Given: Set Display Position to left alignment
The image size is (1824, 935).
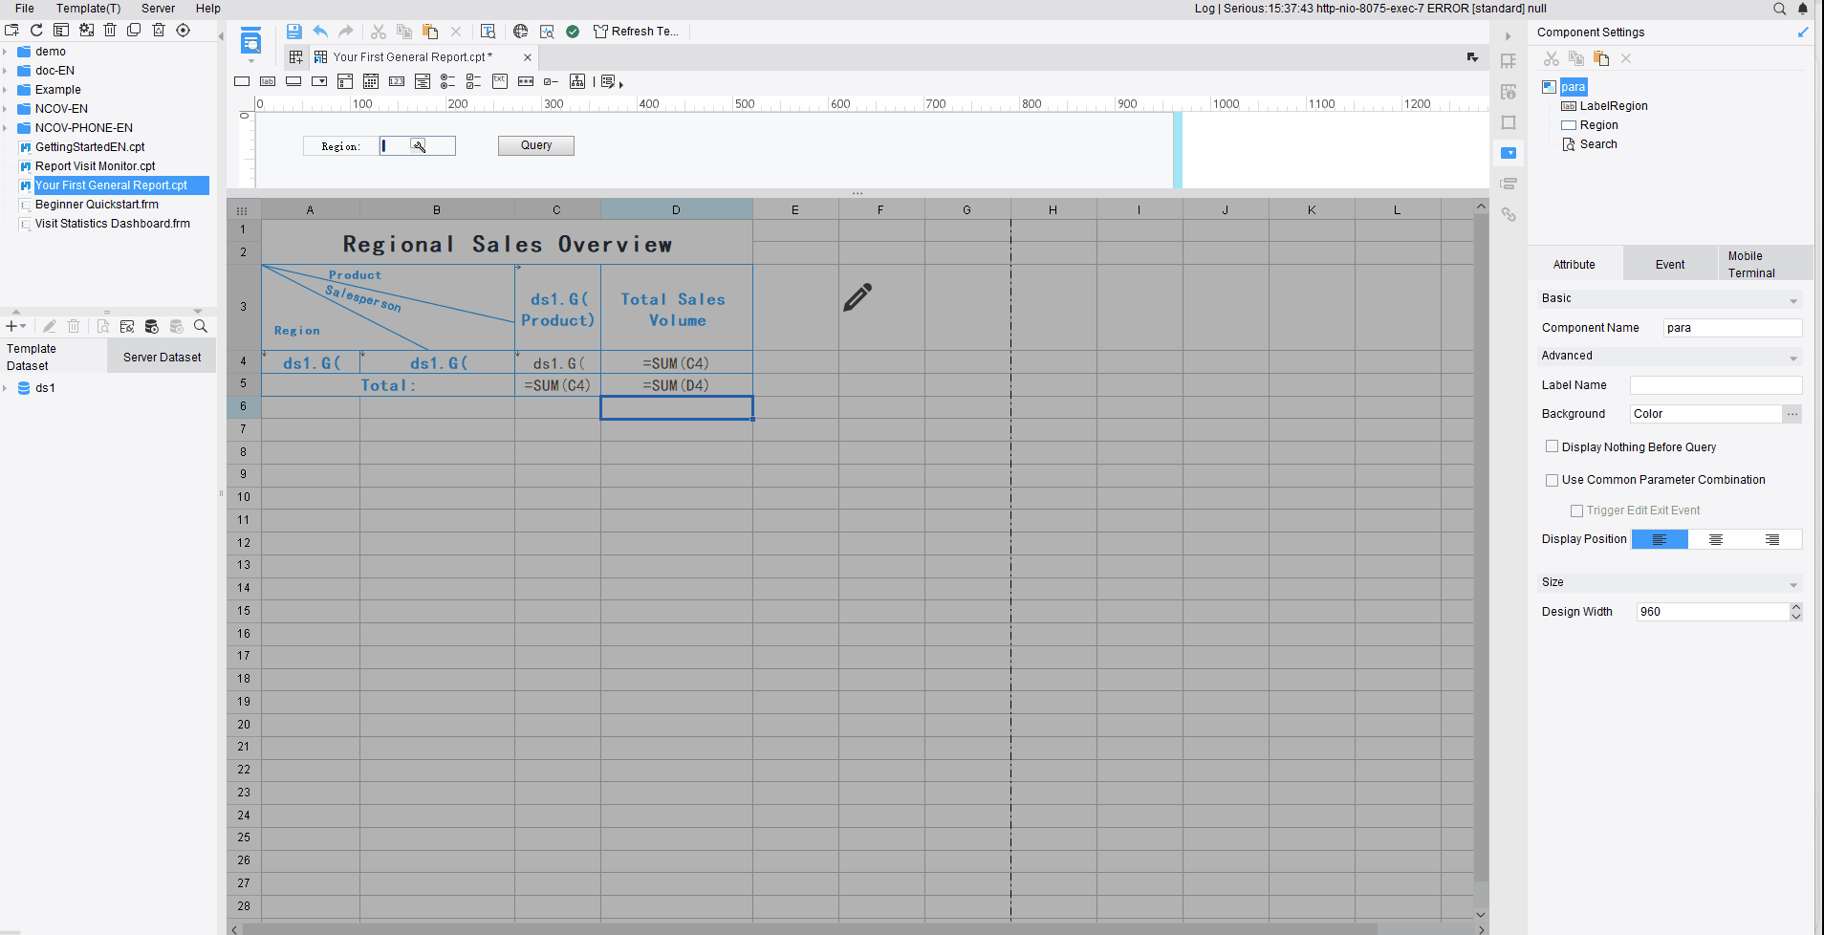Looking at the screenshot, I should point(1660,539).
